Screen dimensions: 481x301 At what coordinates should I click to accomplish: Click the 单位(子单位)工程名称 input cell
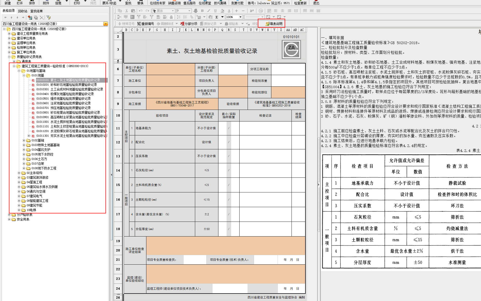[170, 69]
